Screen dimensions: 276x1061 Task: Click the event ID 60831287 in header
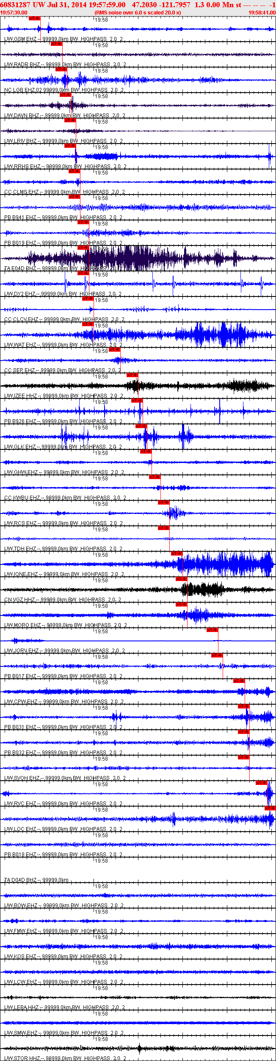pos(15,5)
